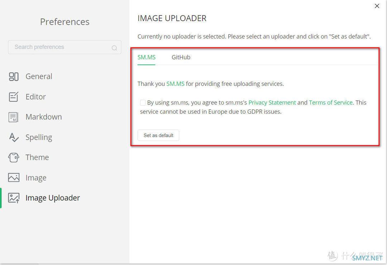Click the Theme shirt icon
The height and width of the screenshot is (265, 387).
(x=14, y=157)
